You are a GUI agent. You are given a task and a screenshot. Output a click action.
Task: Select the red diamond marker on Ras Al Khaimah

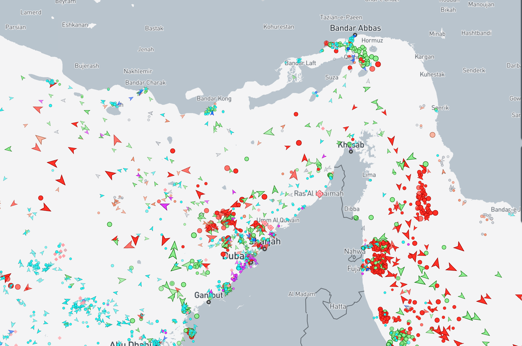pyautogui.click(x=319, y=194)
